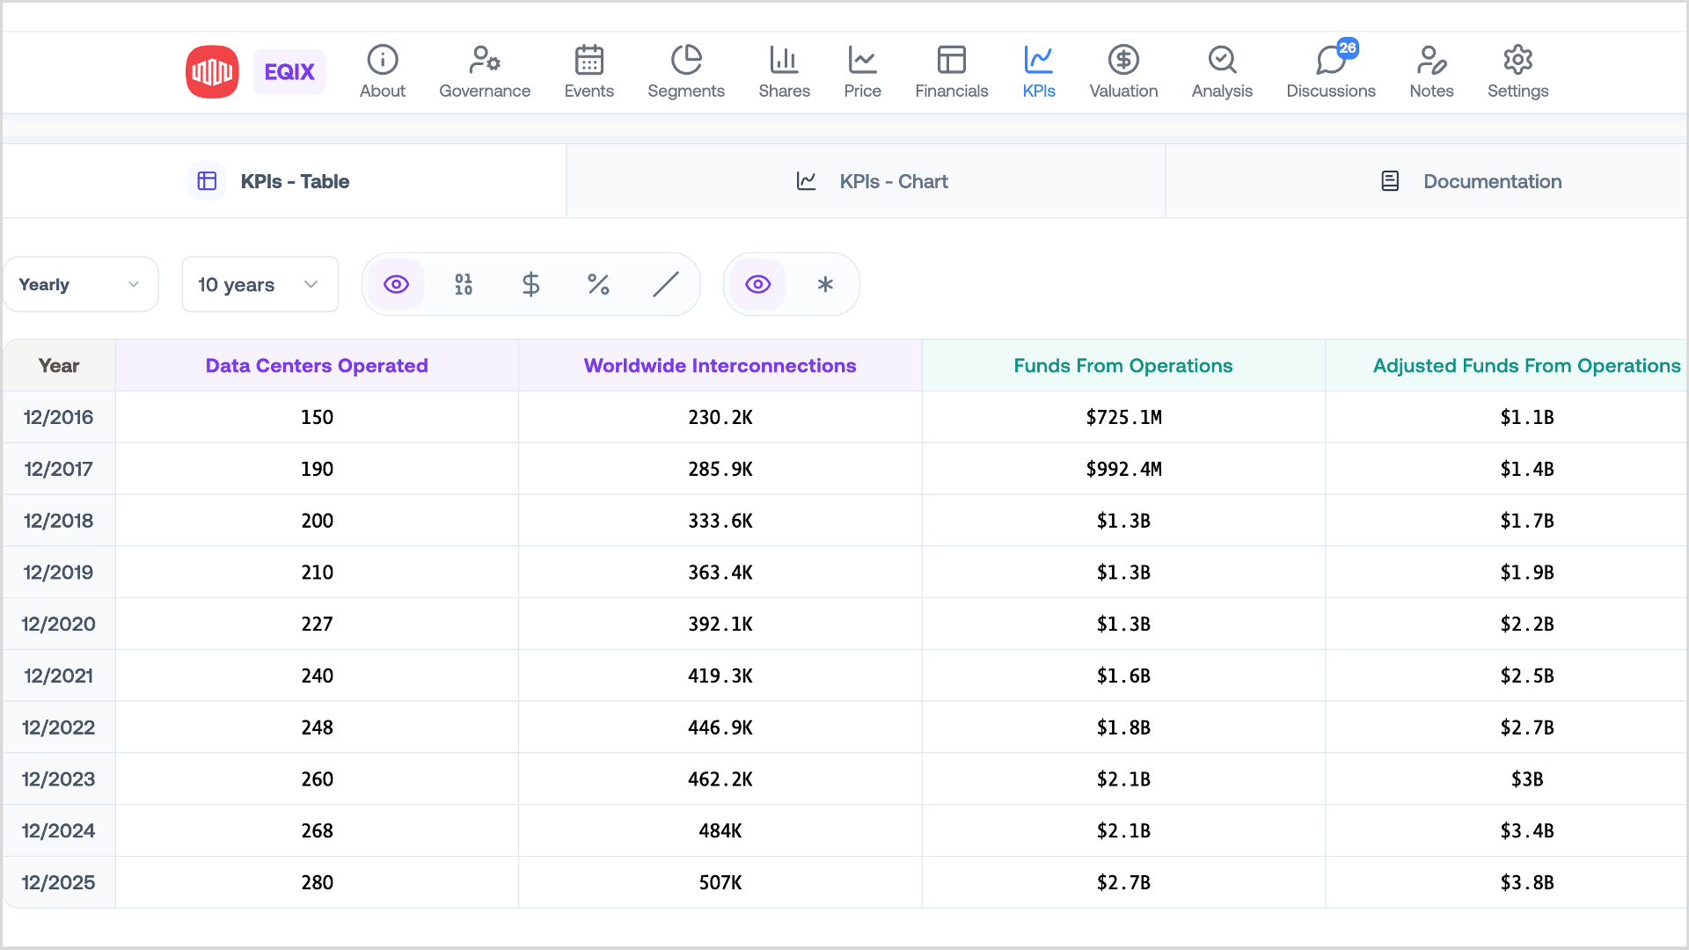This screenshot has height=950, width=1689.
Task: Expand the 10 years range dropdown
Action: [x=260, y=284]
